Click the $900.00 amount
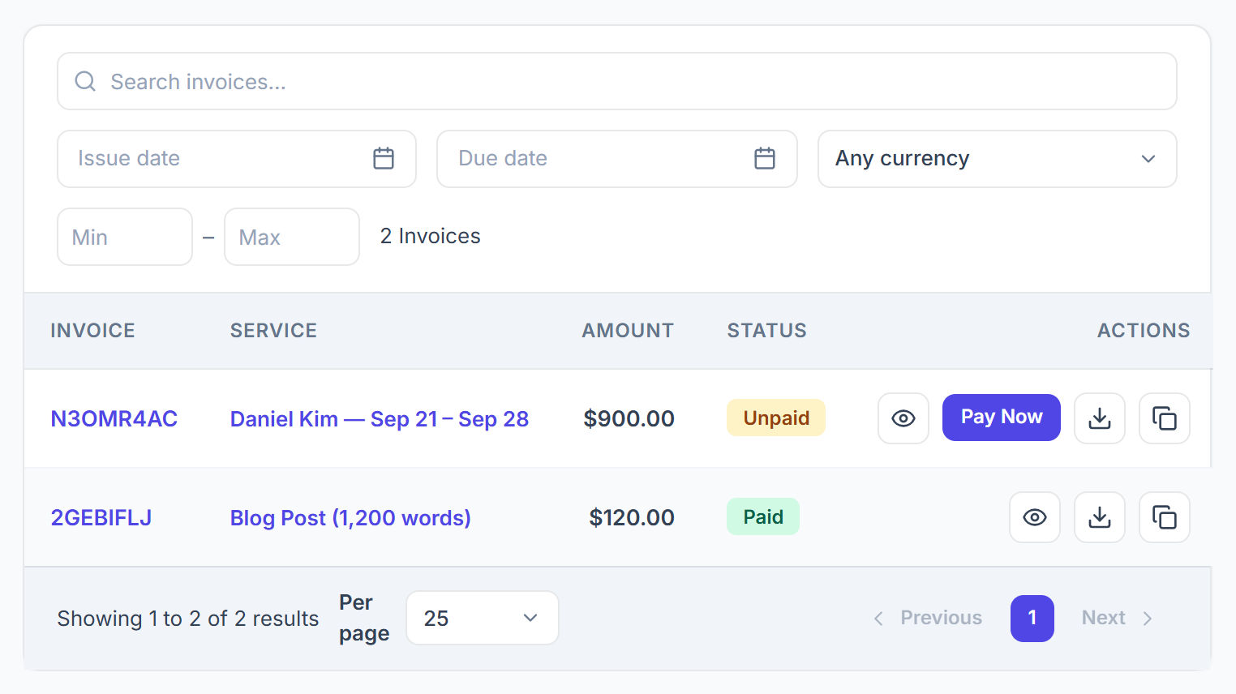The height and width of the screenshot is (694, 1236). tap(629, 419)
